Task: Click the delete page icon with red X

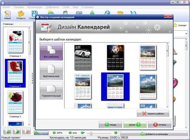Action: tap(26, 131)
